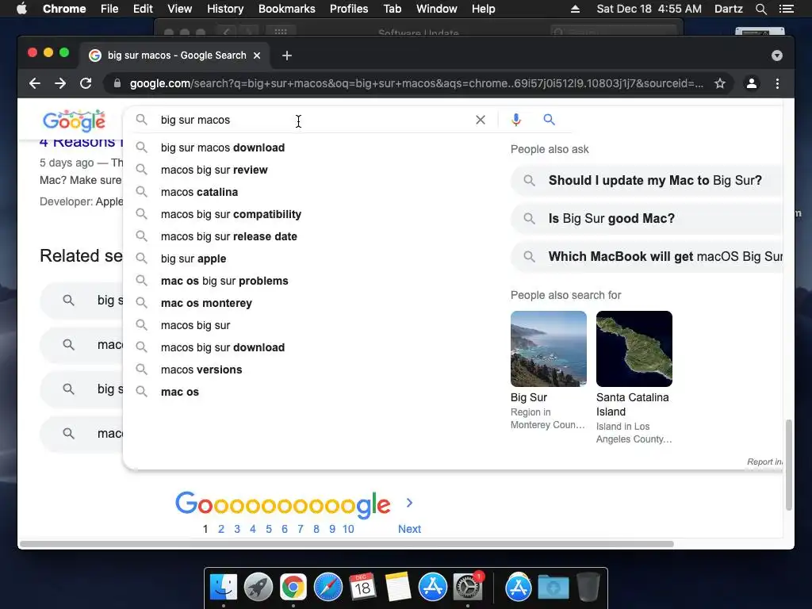812x609 pixels.
Task: Click the 'Santa Catalina Island' title
Action: [632, 404]
